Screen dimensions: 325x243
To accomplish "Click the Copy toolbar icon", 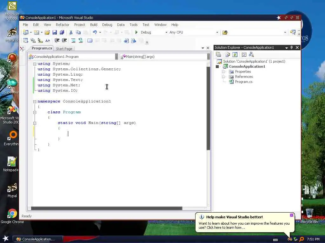I will 78,32.
